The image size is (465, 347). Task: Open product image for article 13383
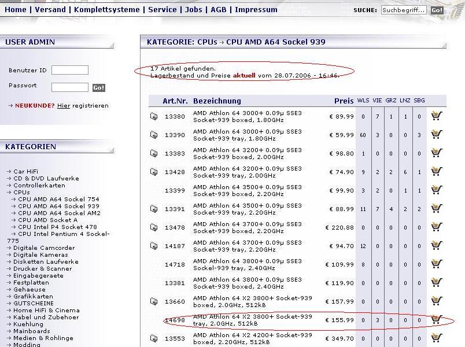pos(154,153)
